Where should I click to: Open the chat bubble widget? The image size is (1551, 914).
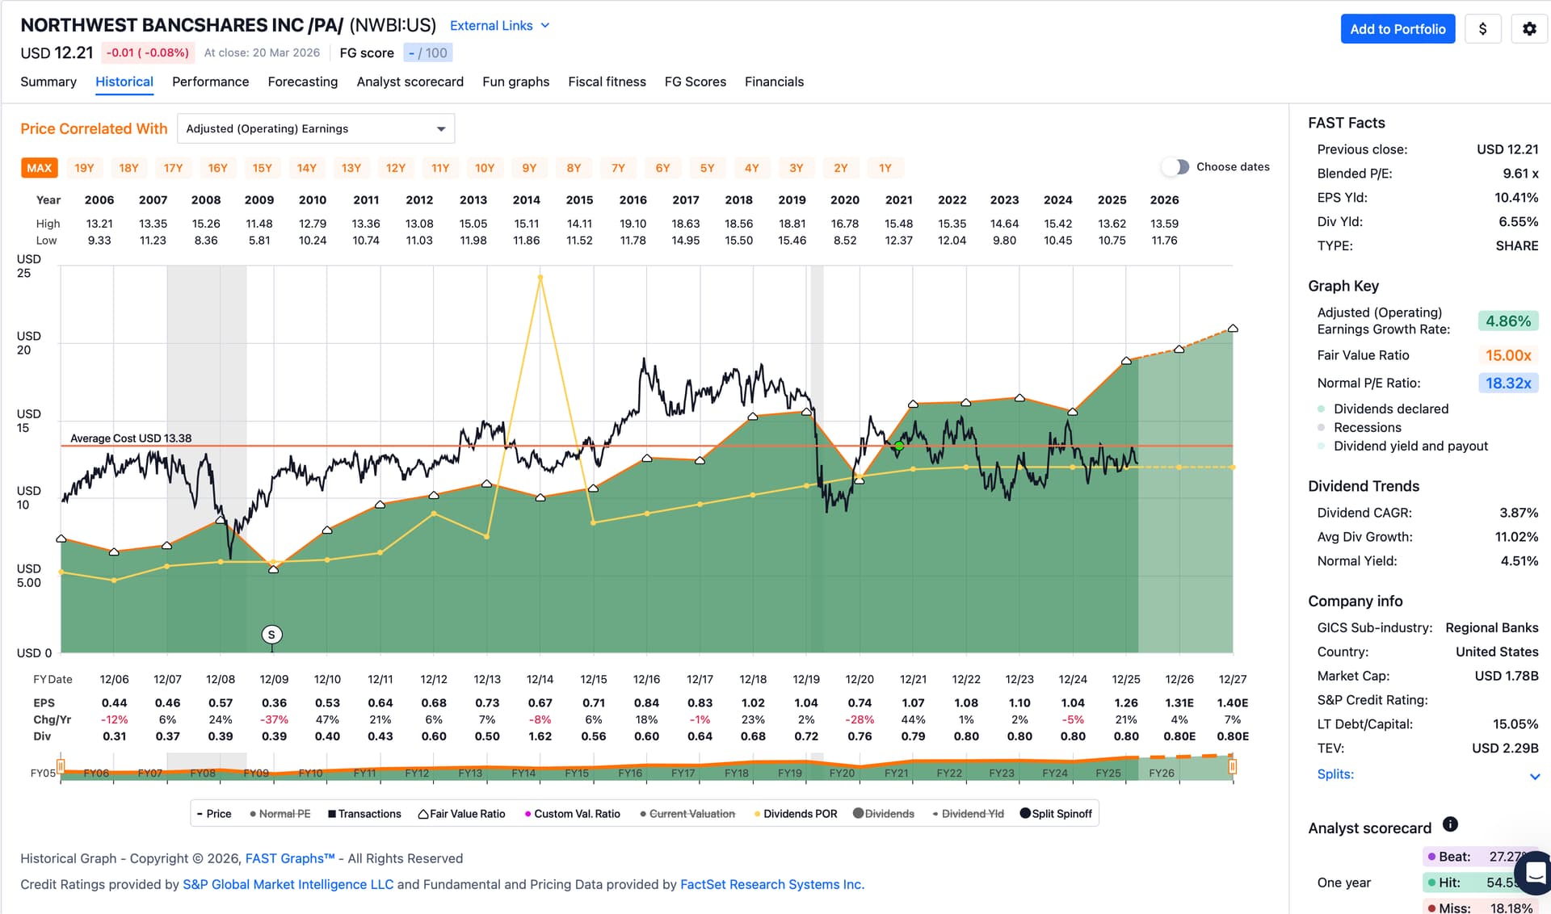click(x=1535, y=873)
